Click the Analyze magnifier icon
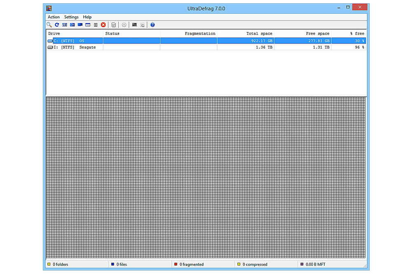Image resolution: width=413 pixels, height=275 pixels. click(x=49, y=25)
